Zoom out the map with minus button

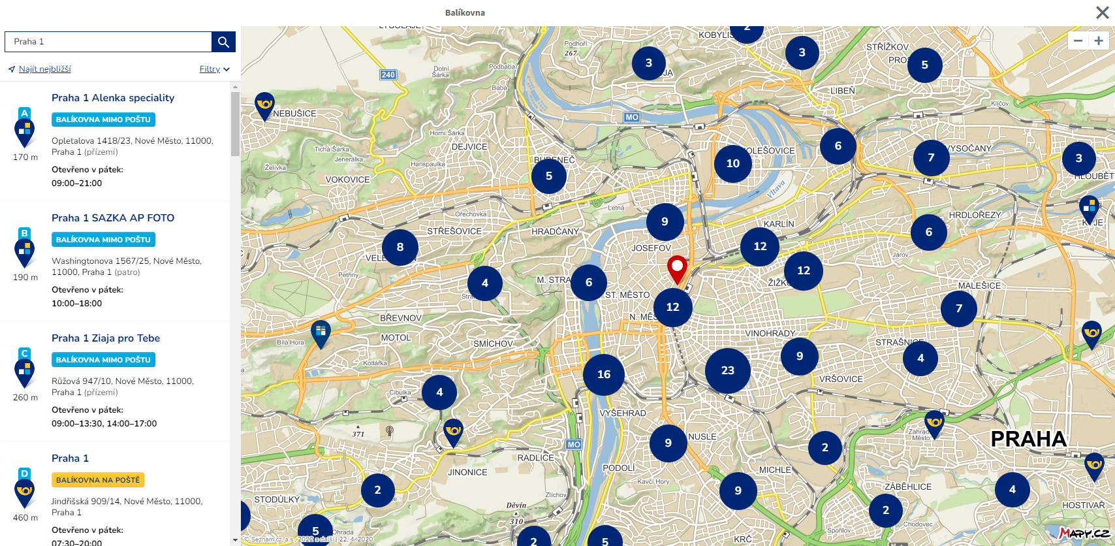1078,40
